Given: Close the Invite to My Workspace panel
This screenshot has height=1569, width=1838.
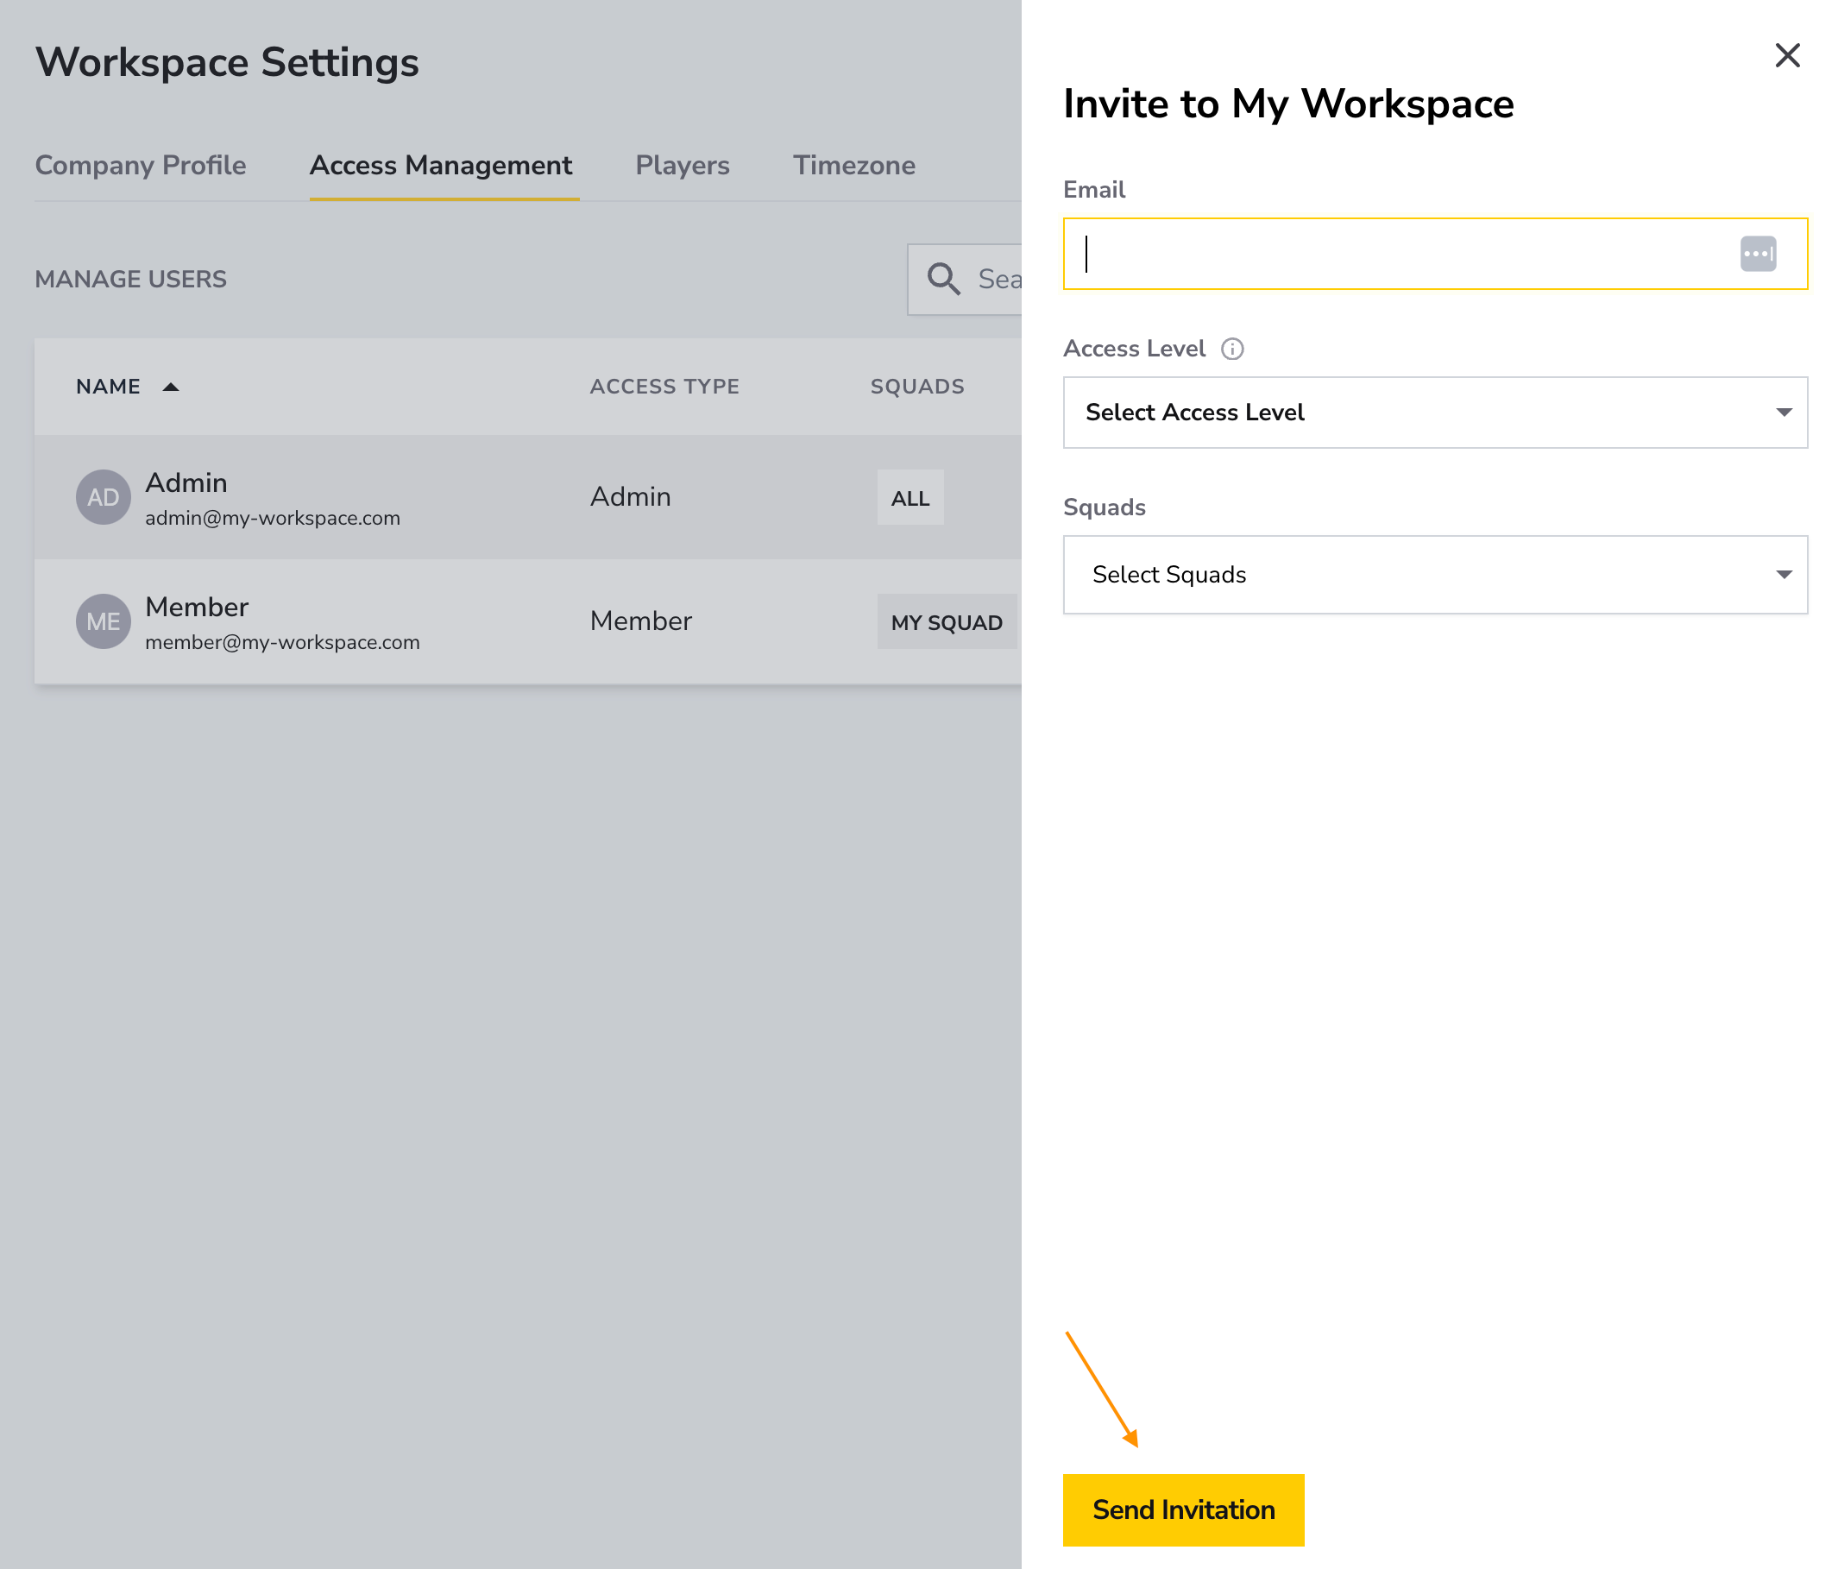Looking at the screenshot, I should click(1786, 56).
